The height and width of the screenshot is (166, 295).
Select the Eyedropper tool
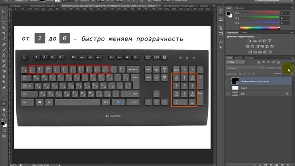[x=4, y=39]
